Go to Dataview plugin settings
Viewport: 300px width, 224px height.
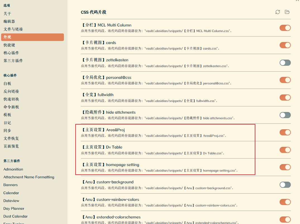click(x=33, y=201)
